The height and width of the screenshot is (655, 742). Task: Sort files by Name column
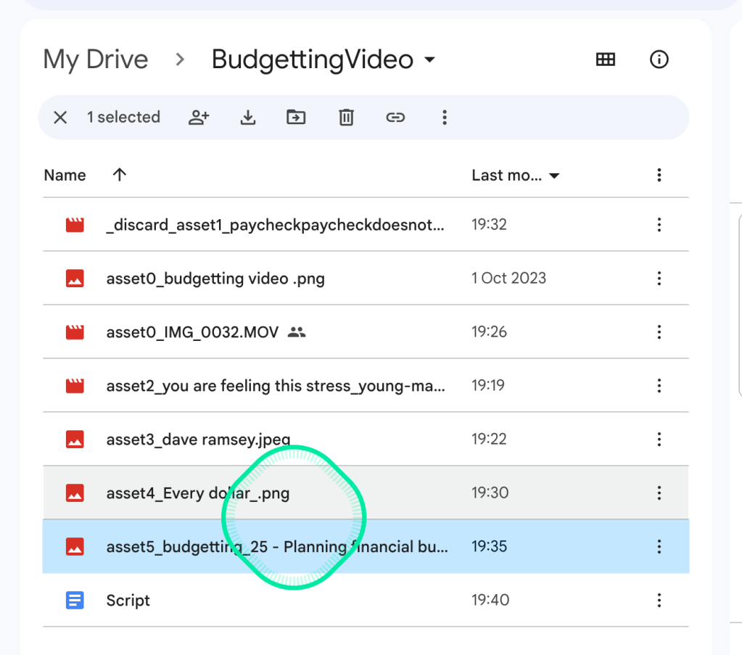point(65,175)
